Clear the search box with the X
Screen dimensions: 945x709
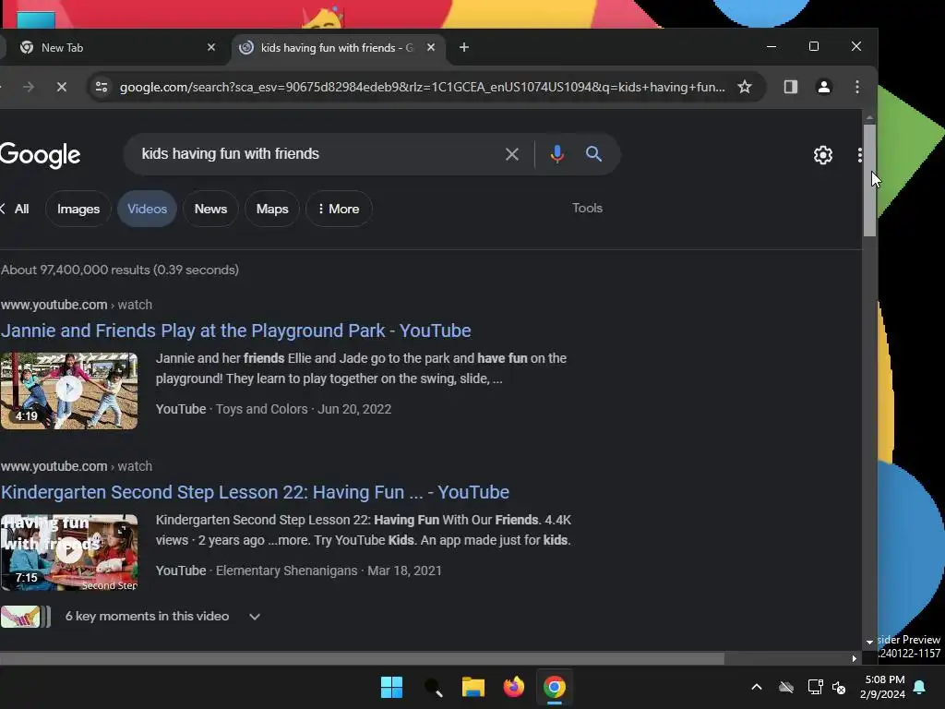coord(511,154)
